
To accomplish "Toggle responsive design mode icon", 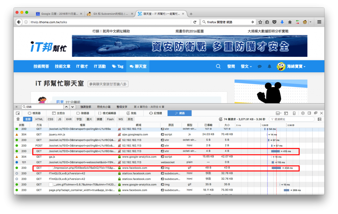I will coord(294,113).
